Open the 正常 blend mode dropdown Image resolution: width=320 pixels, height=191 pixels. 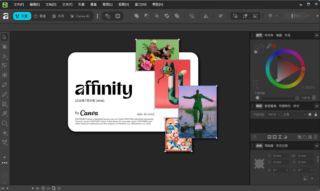pyautogui.click(x=294, y=114)
